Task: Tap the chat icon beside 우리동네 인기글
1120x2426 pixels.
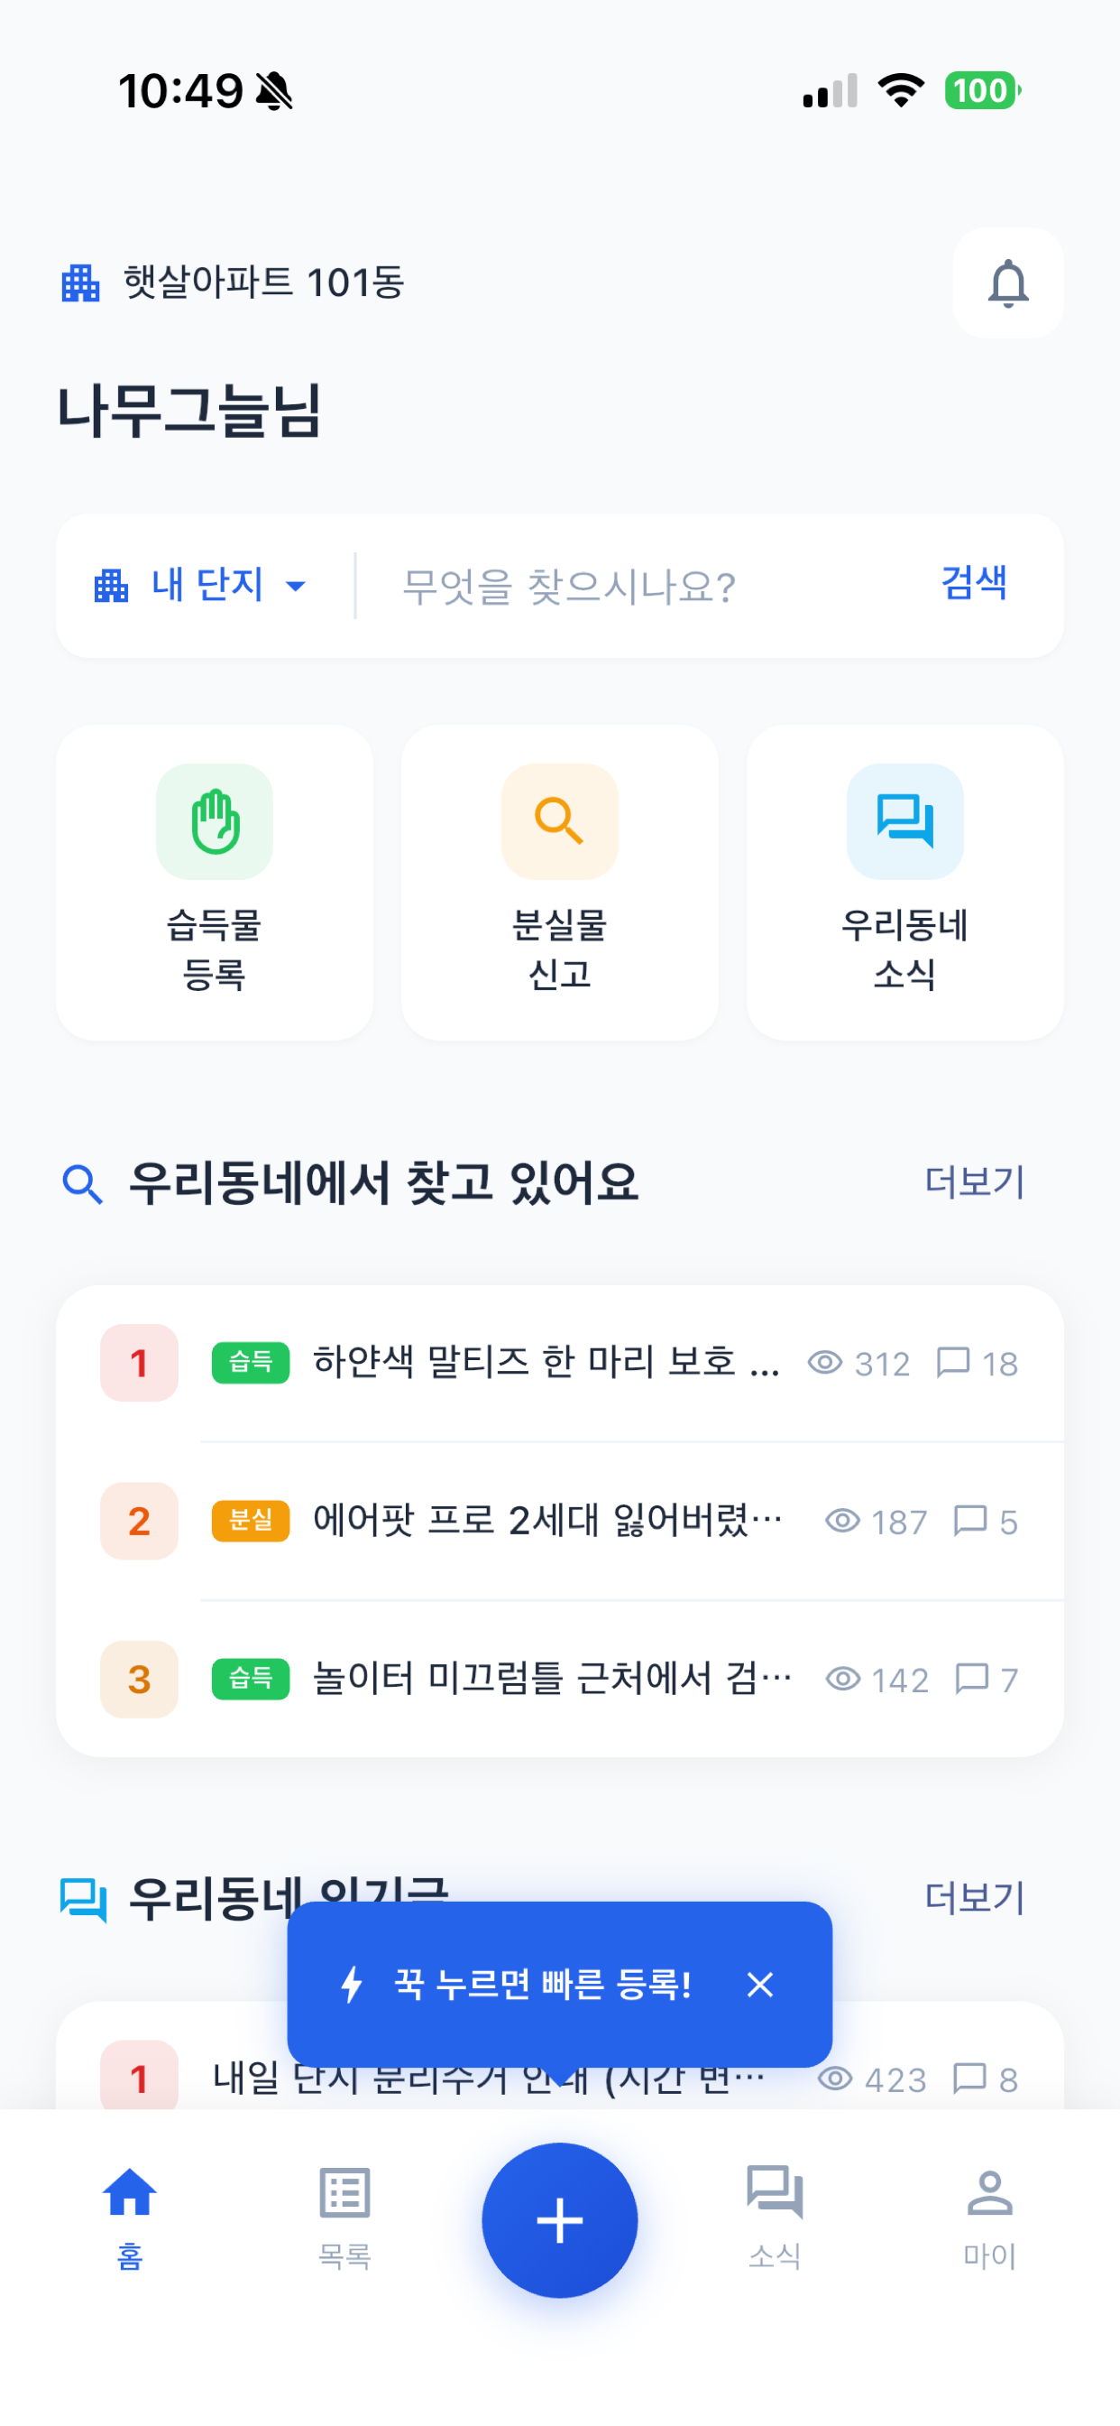Action: [84, 1899]
